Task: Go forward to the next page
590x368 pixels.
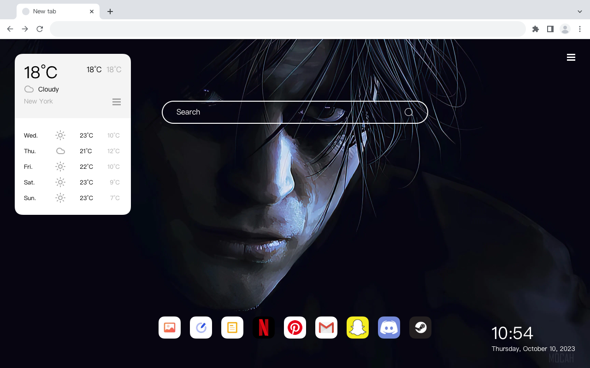Action: click(x=25, y=29)
